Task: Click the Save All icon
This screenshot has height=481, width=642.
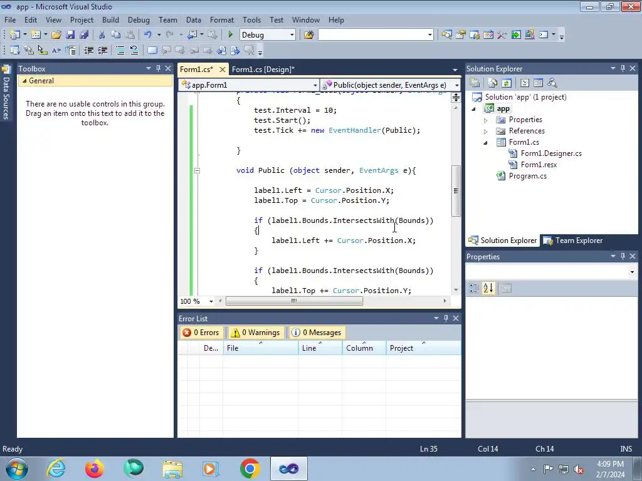Action: 85,35
